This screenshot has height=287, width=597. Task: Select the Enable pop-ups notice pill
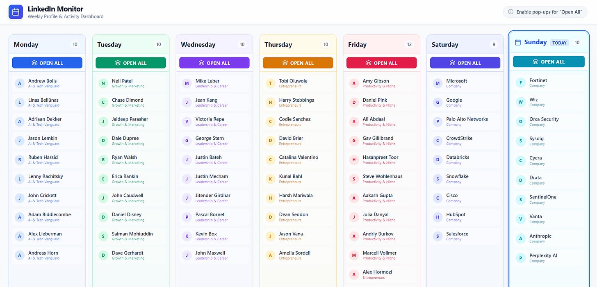[x=545, y=12]
